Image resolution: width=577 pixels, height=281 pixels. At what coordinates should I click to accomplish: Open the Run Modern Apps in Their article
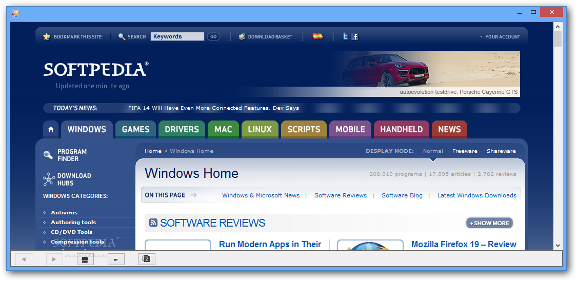coord(270,244)
